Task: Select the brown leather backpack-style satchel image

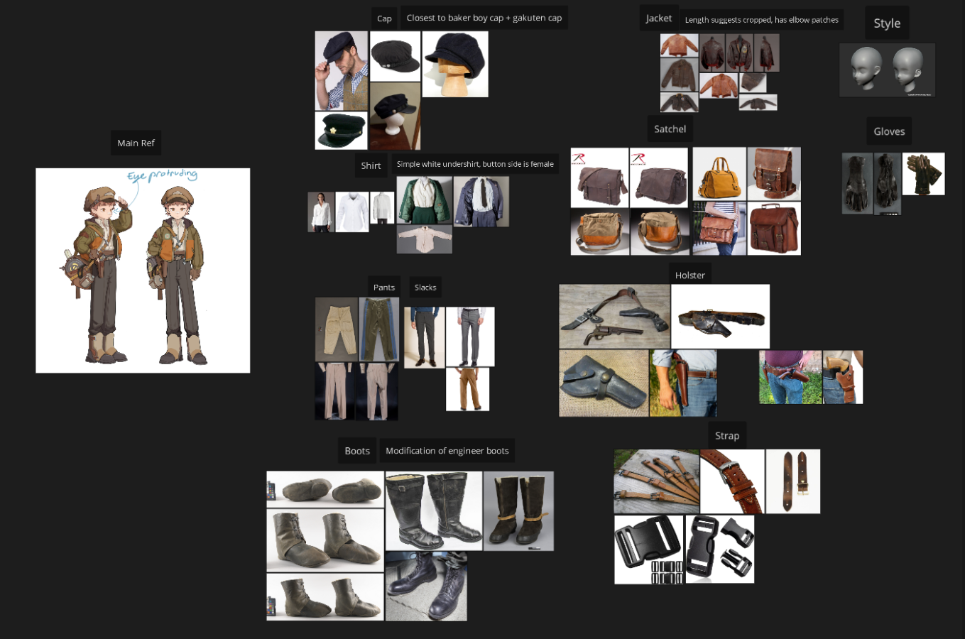Action: click(774, 174)
